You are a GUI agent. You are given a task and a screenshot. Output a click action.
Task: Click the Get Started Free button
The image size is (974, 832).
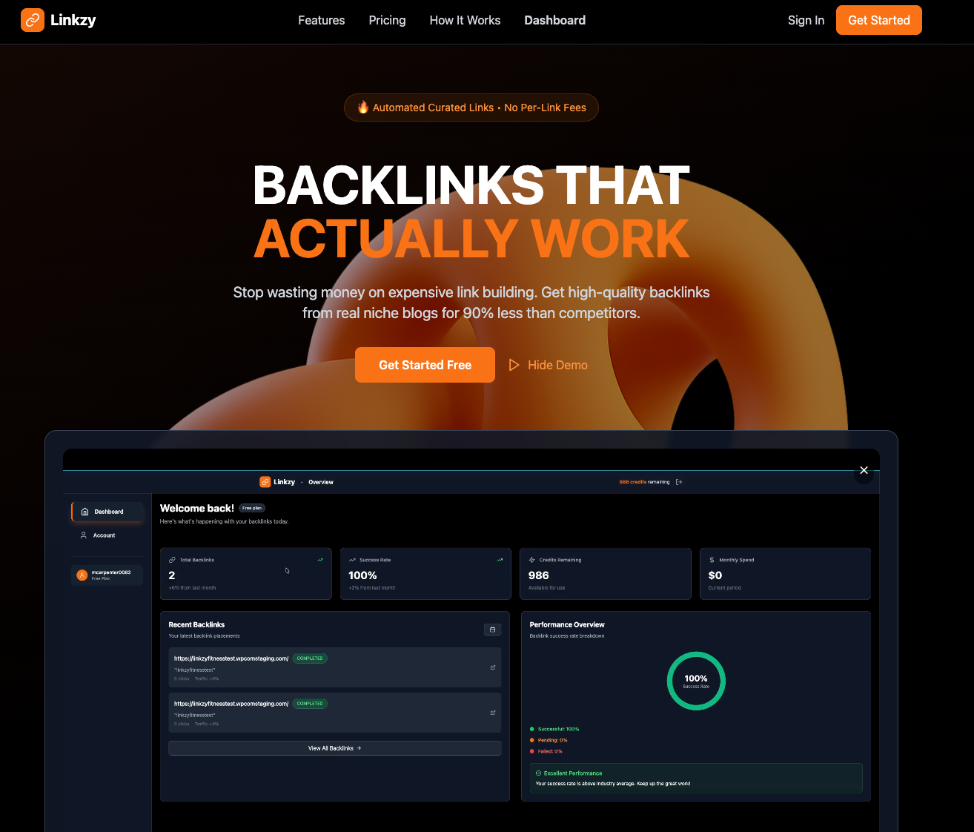pyautogui.click(x=425, y=365)
